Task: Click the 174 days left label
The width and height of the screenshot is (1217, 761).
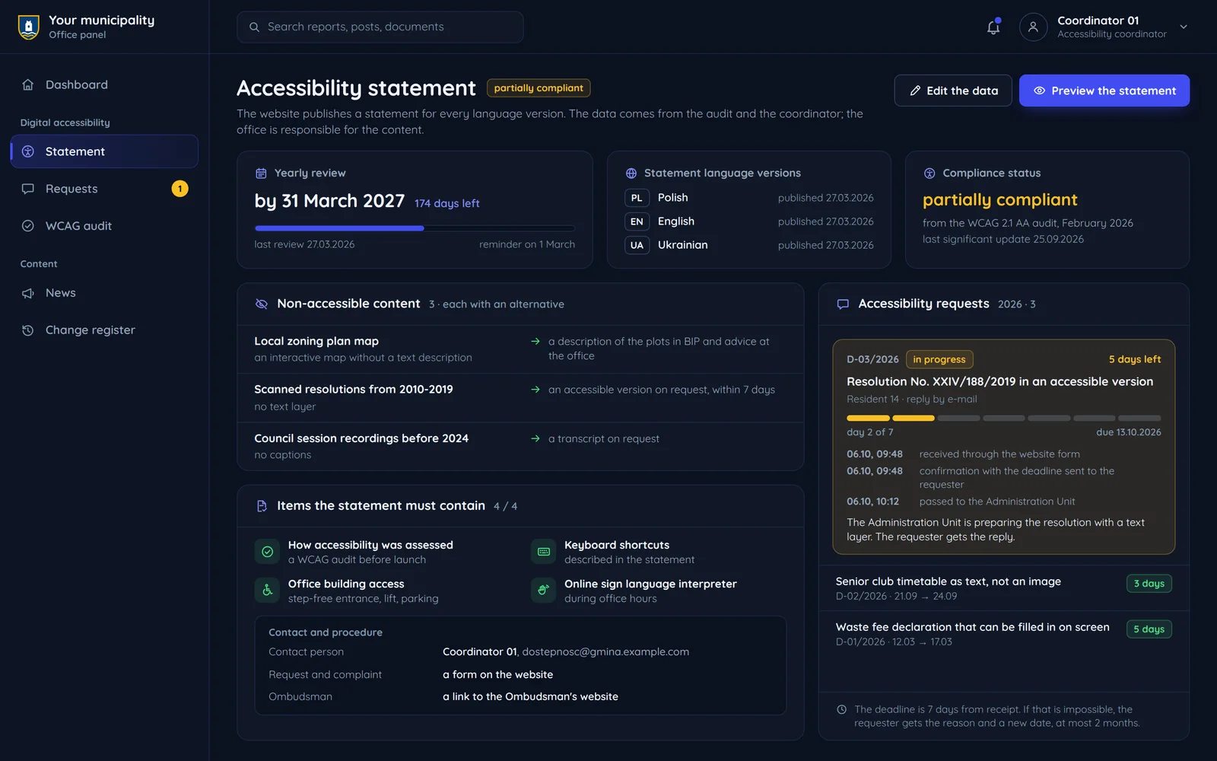Action: coord(447,203)
